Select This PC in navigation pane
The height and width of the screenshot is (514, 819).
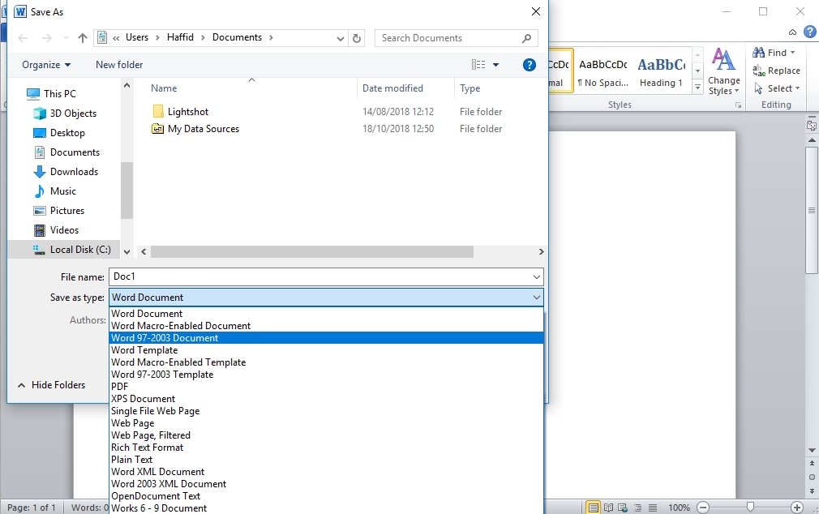point(59,94)
